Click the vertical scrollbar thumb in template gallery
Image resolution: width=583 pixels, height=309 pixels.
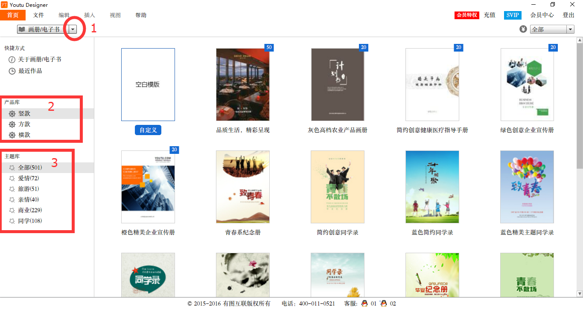pos(580,106)
